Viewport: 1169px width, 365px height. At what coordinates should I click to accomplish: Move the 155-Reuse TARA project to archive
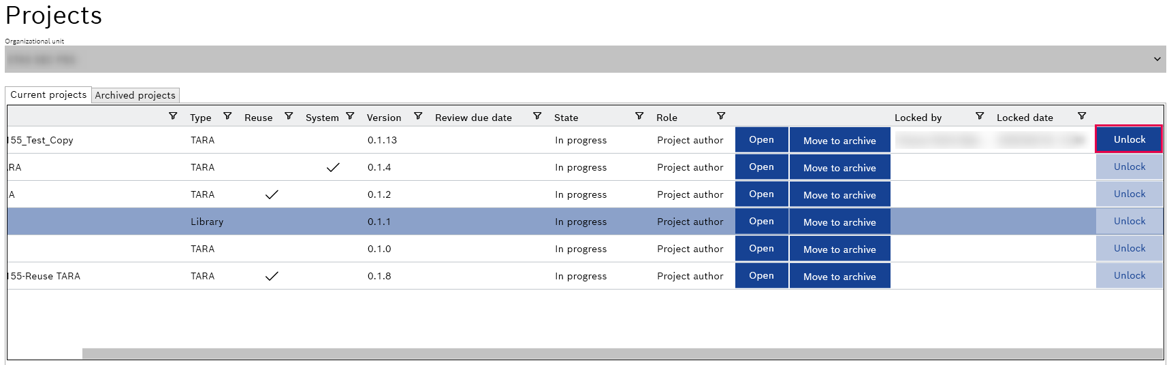point(839,276)
